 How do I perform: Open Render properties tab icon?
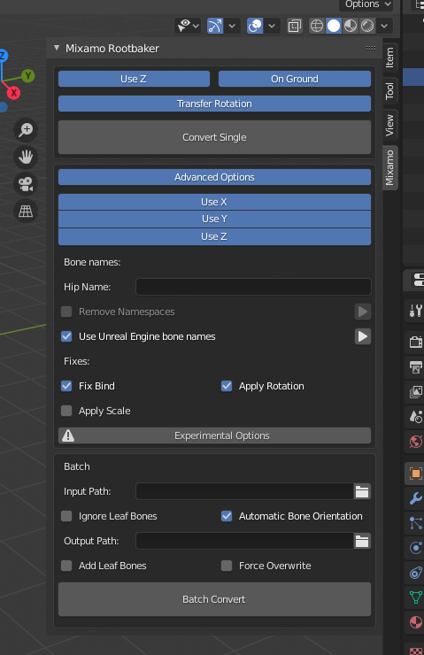(416, 343)
